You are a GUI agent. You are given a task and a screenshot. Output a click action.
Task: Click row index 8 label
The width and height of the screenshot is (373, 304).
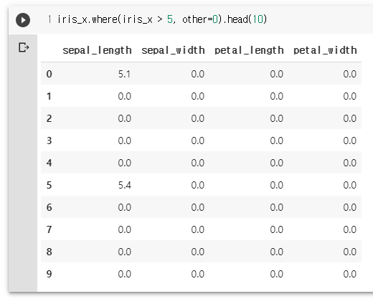click(49, 252)
